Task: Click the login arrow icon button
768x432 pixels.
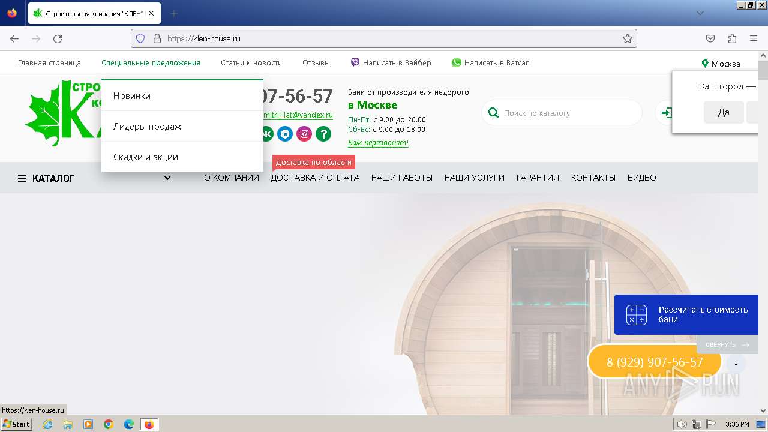Action: [665, 113]
